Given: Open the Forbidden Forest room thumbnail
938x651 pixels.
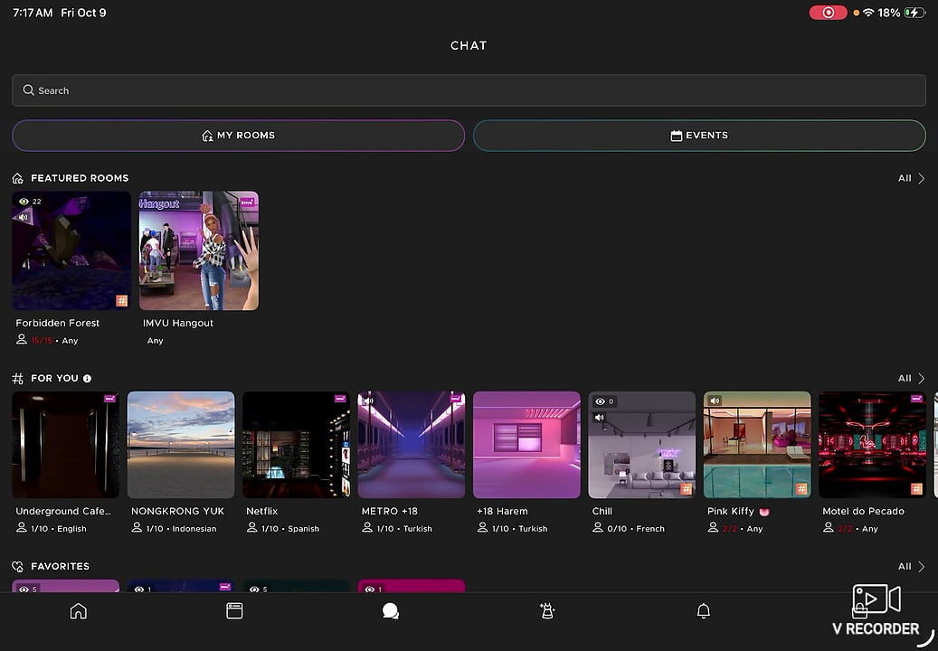Looking at the screenshot, I should (71, 250).
